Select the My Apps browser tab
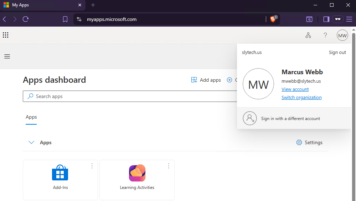Viewport: 356px width, 201px height. (43, 5)
